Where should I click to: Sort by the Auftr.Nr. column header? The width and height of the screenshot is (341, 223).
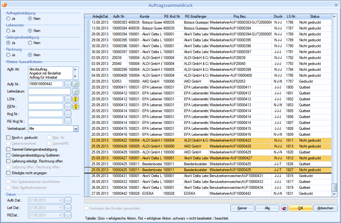click(x=119, y=16)
